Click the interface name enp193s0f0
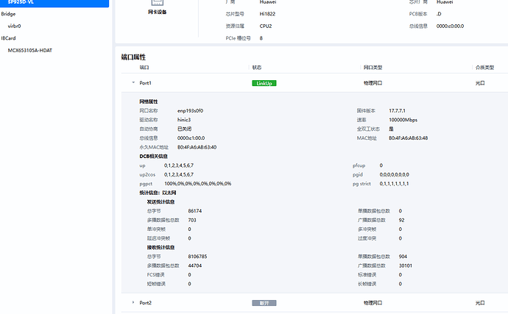This screenshot has height=314, width=508. (x=190, y=111)
